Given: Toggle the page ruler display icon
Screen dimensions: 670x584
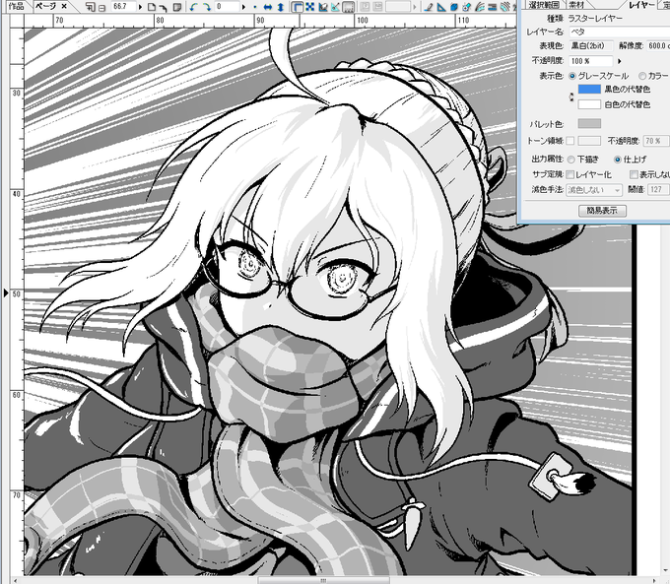Looking at the screenshot, I should [x=298, y=7].
